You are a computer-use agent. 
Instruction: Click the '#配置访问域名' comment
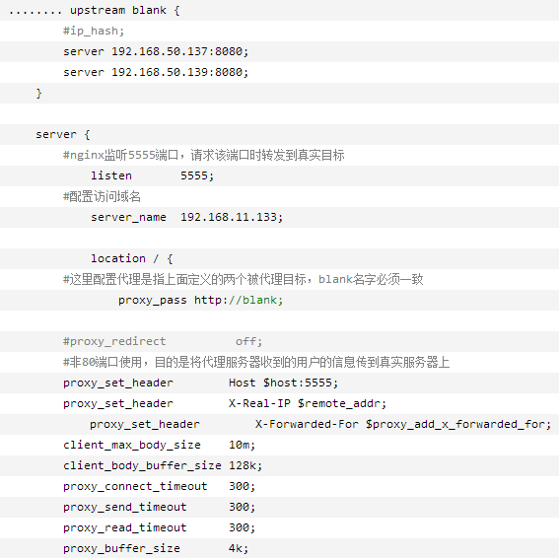pyautogui.click(x=102, y=196)
